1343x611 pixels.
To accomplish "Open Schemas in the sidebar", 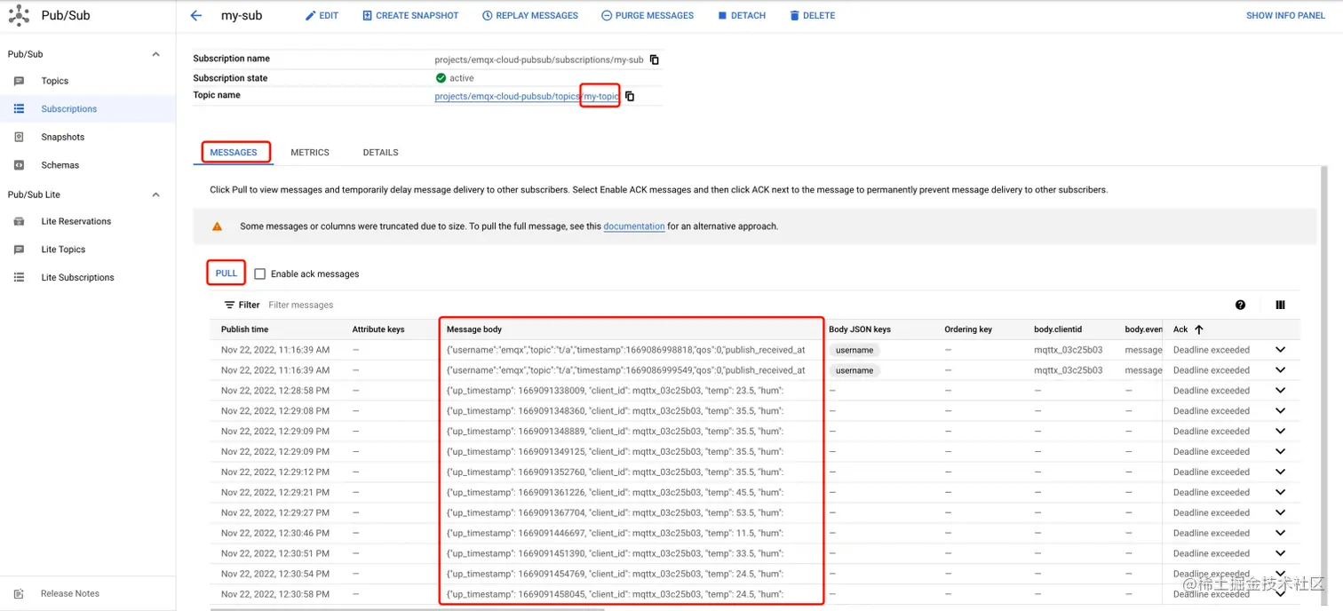I will pyautogui.click(x=60, y=165).
